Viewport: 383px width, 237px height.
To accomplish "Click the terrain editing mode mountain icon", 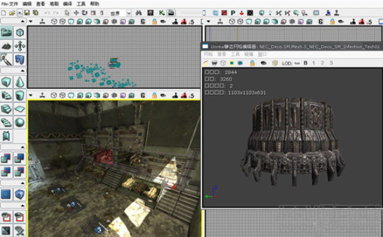I will pyautogui.click(x=6, y=46).
